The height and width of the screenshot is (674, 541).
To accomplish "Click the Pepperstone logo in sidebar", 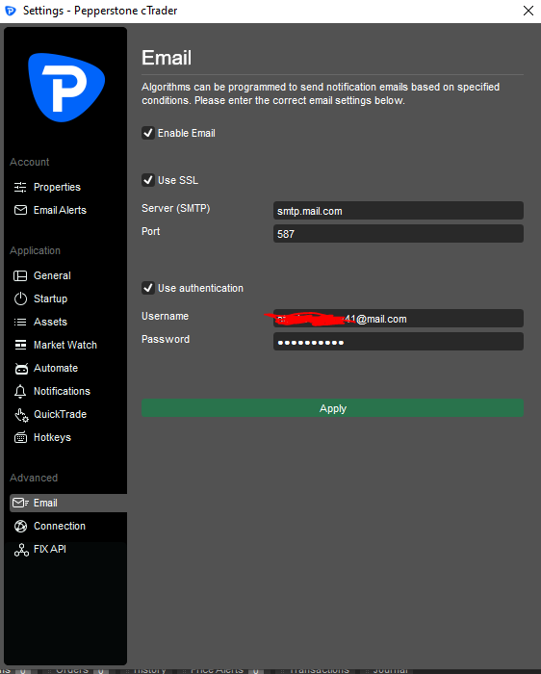I will (66, 88).
